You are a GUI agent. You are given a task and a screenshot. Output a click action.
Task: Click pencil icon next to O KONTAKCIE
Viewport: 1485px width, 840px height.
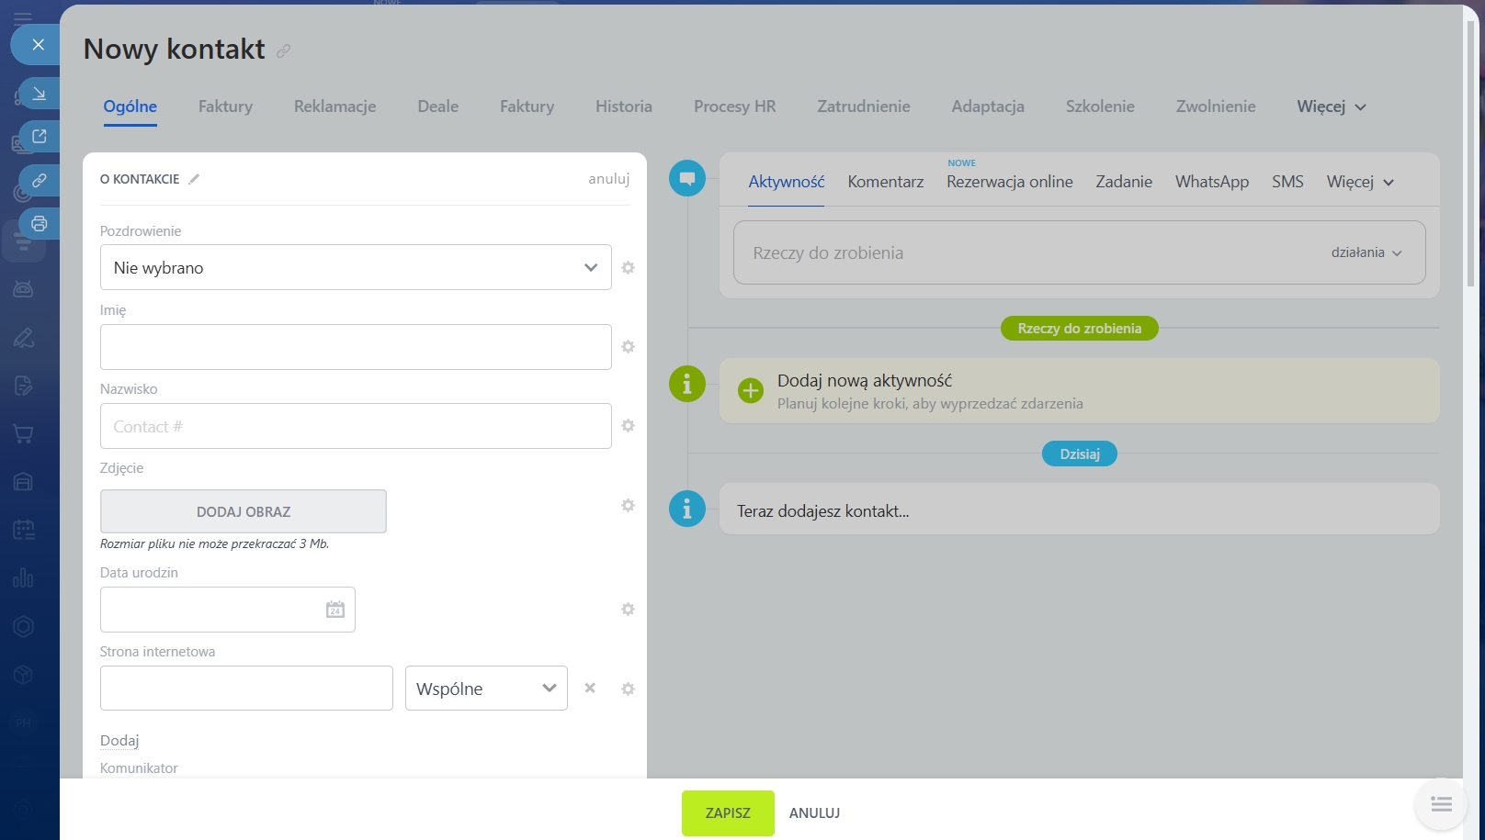(x=194, y=179)
